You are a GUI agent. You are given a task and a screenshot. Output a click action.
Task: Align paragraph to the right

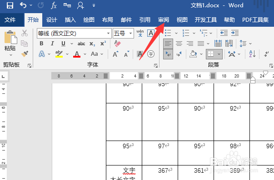[190, 44]
